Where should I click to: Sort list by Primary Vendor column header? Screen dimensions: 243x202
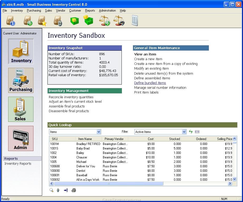coord(115,139)
